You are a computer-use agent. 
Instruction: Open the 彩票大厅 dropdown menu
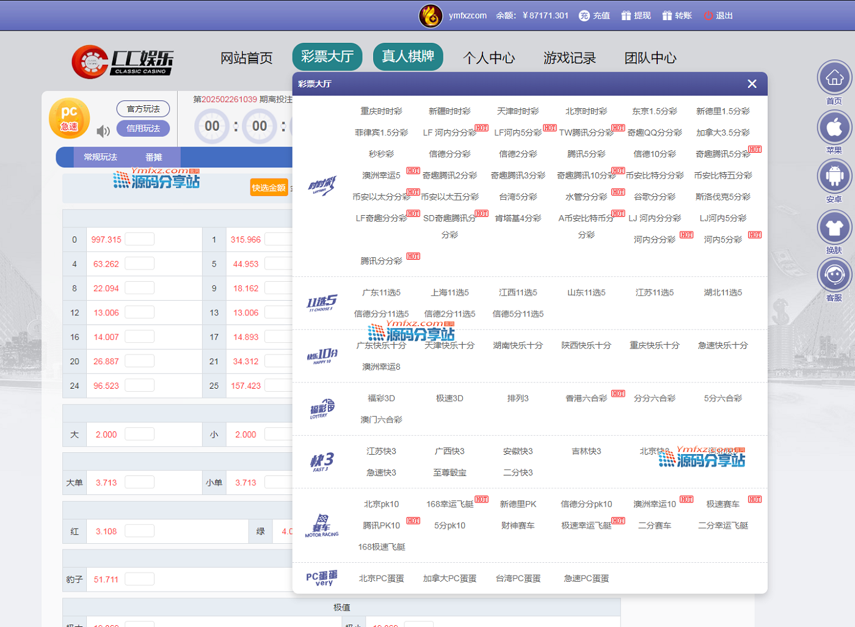(x=327, y=57)
